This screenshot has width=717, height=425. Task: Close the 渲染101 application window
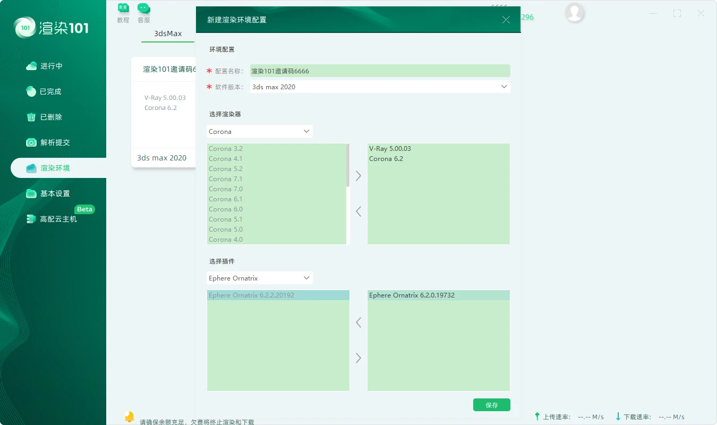[x=701, y=14]
